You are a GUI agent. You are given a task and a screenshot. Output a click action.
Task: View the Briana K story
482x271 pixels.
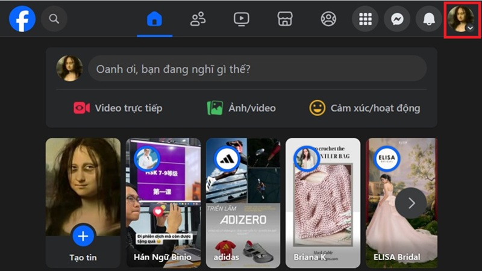pos(323,203)
